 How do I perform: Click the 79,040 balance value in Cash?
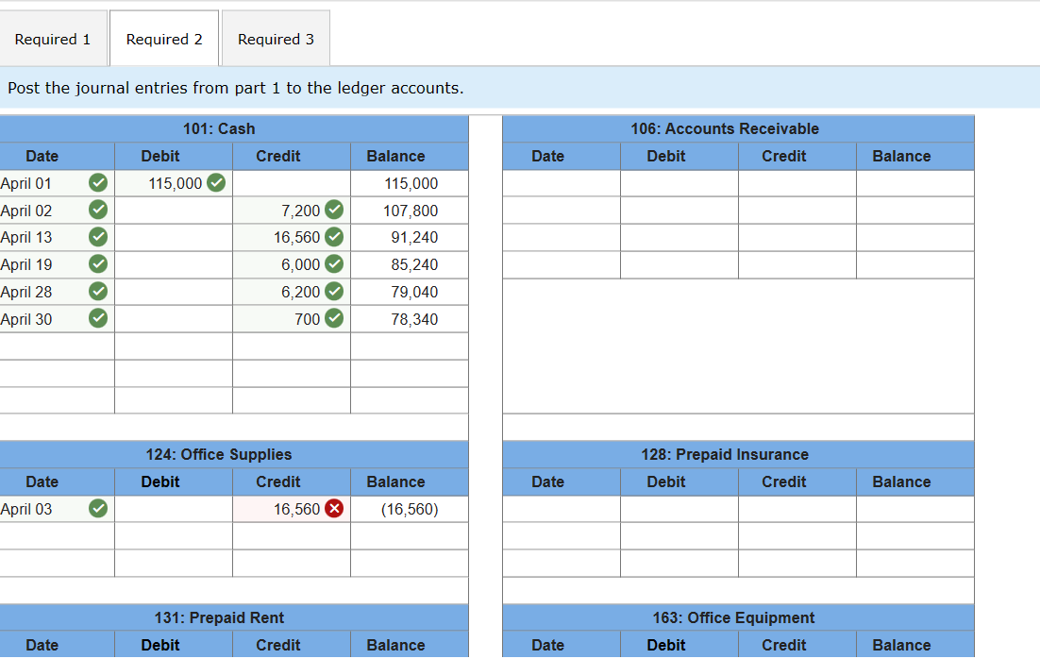point(414,292)
